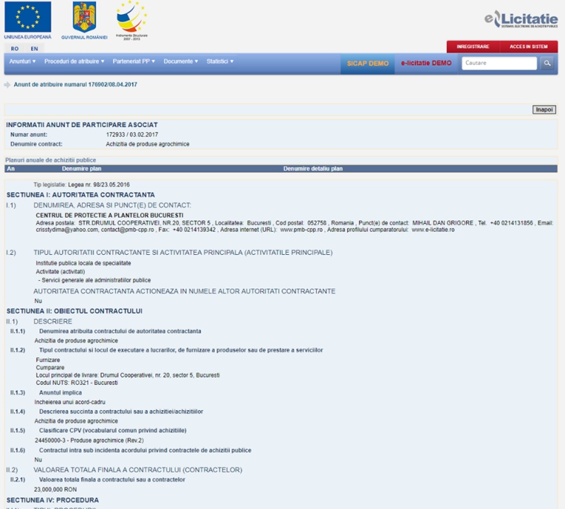This screenshot has height=509, width=565.
Task: Click the ACCES IN SISTEM button
Action: point(529,47)
